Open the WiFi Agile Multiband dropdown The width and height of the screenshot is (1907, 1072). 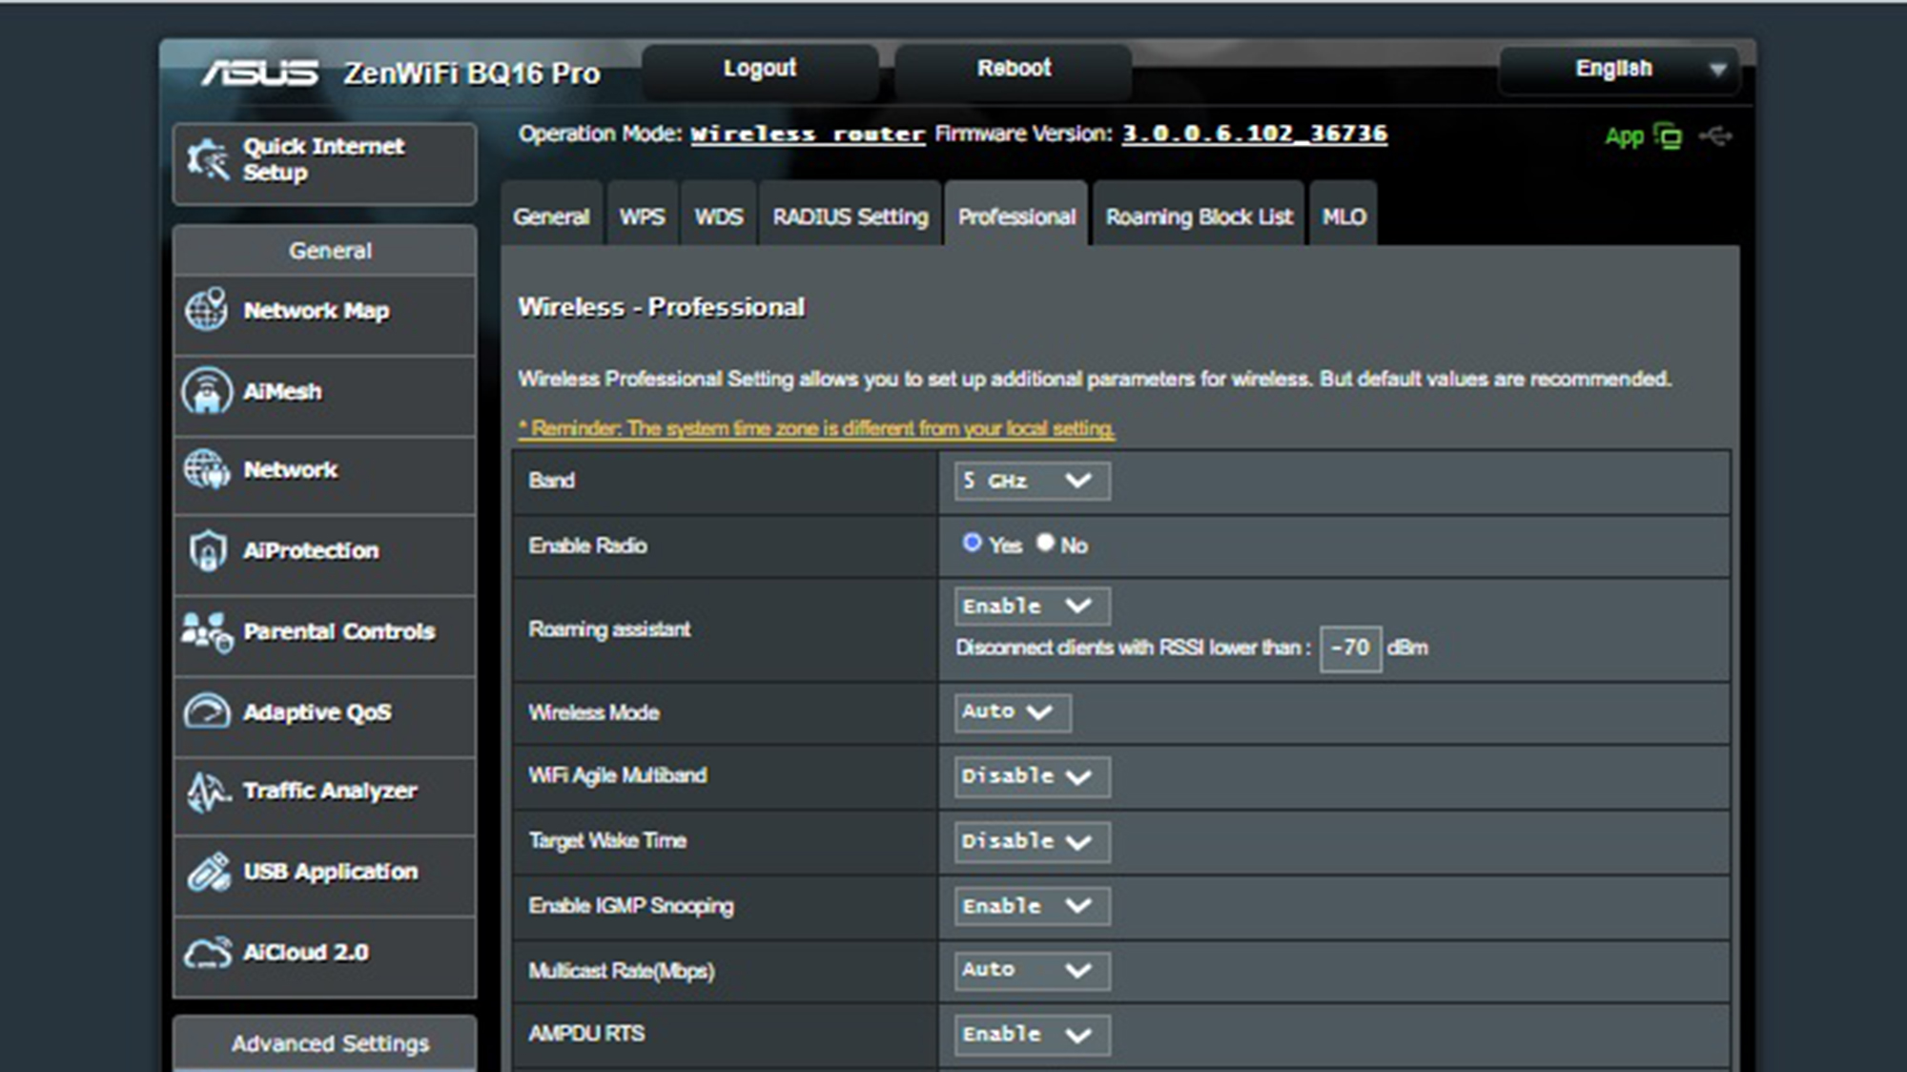click(x=1032, y=776)
